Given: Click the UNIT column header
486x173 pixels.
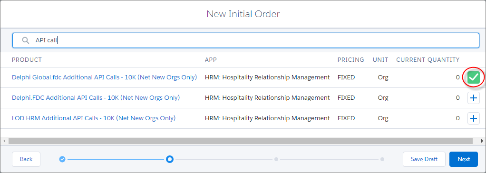Looking at the screenshot, I should 380,59.
